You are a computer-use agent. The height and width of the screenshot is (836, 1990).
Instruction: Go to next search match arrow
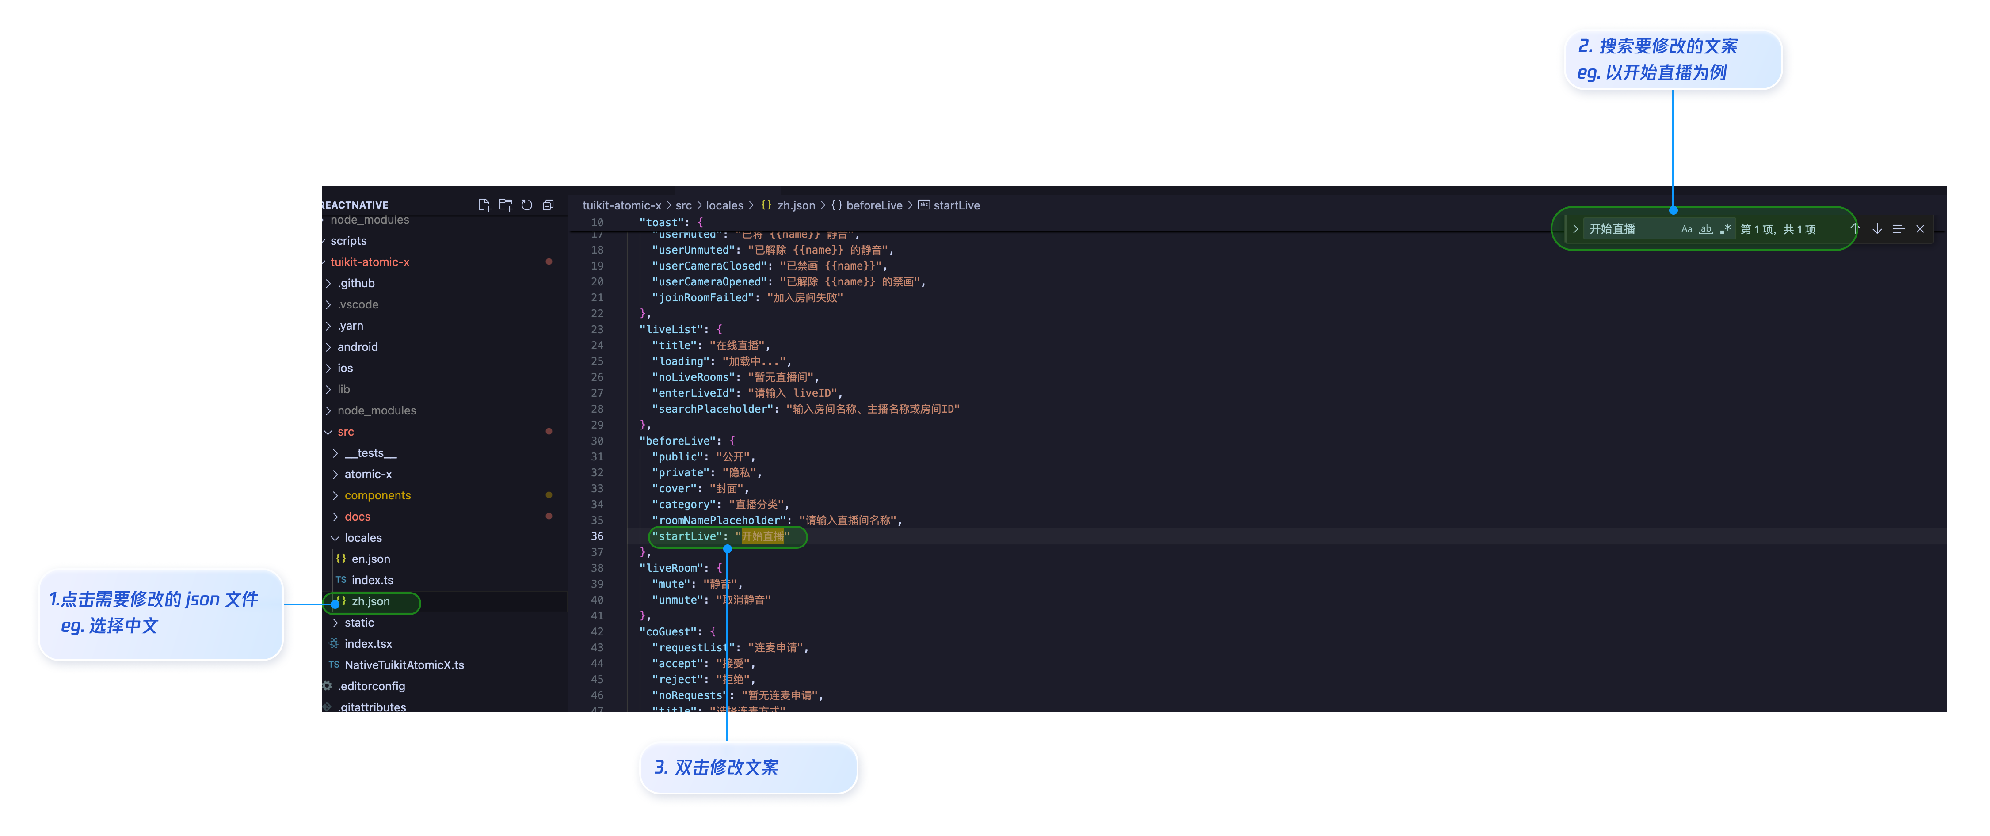pyautogui.click(x=1876, y=228)
